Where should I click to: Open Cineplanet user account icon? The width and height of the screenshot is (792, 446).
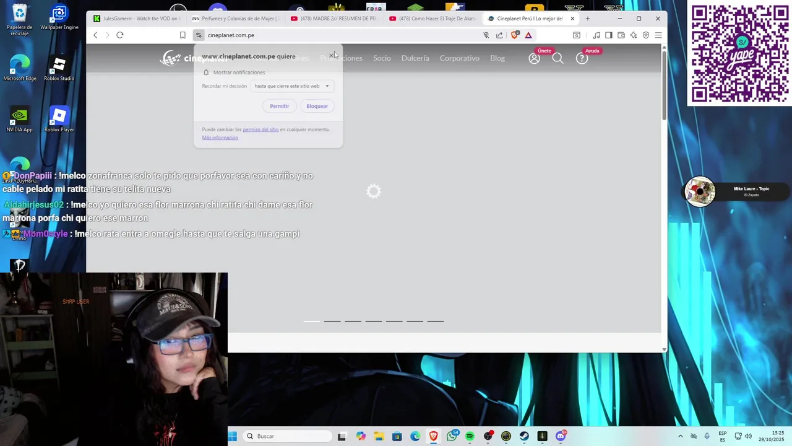[535, 58]
